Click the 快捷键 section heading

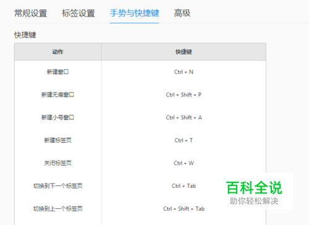[x=25, y=35]
